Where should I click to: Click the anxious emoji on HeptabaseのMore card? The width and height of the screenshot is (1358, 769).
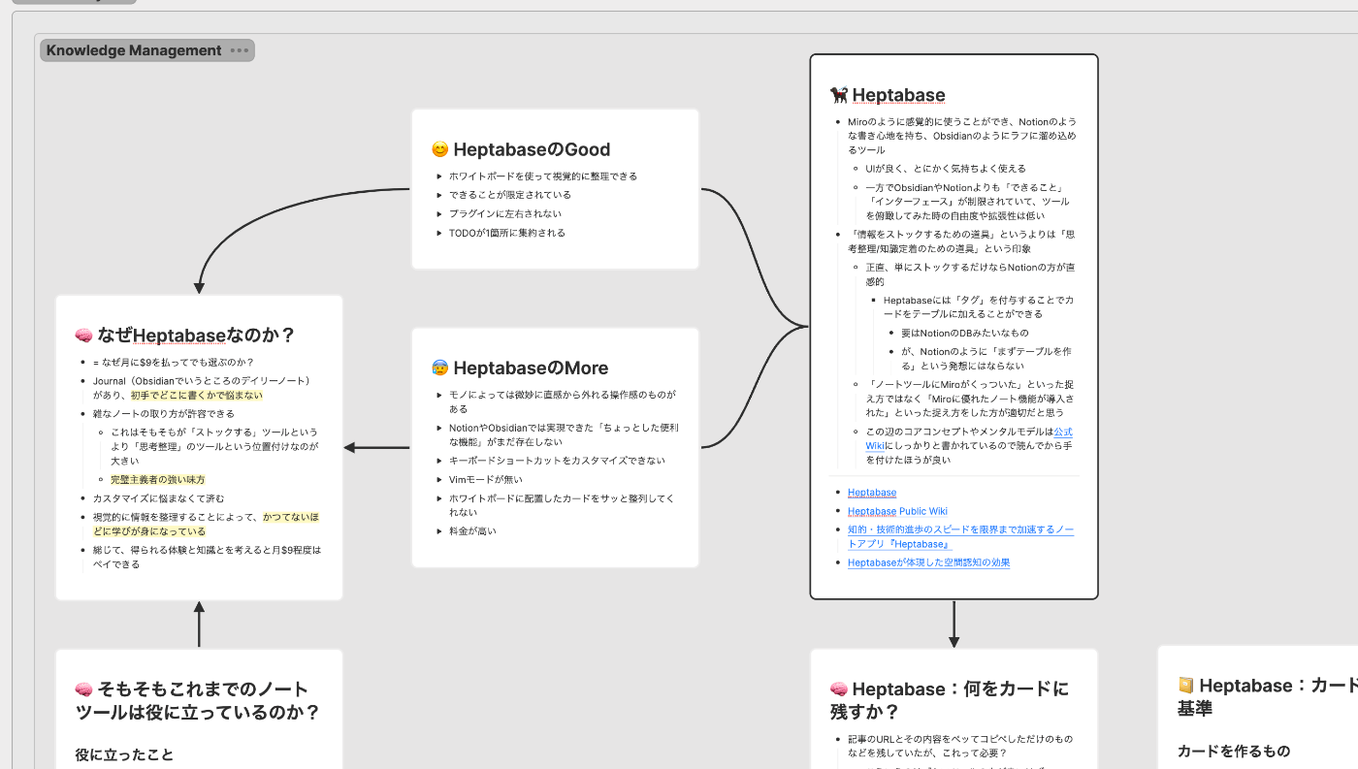439,368
